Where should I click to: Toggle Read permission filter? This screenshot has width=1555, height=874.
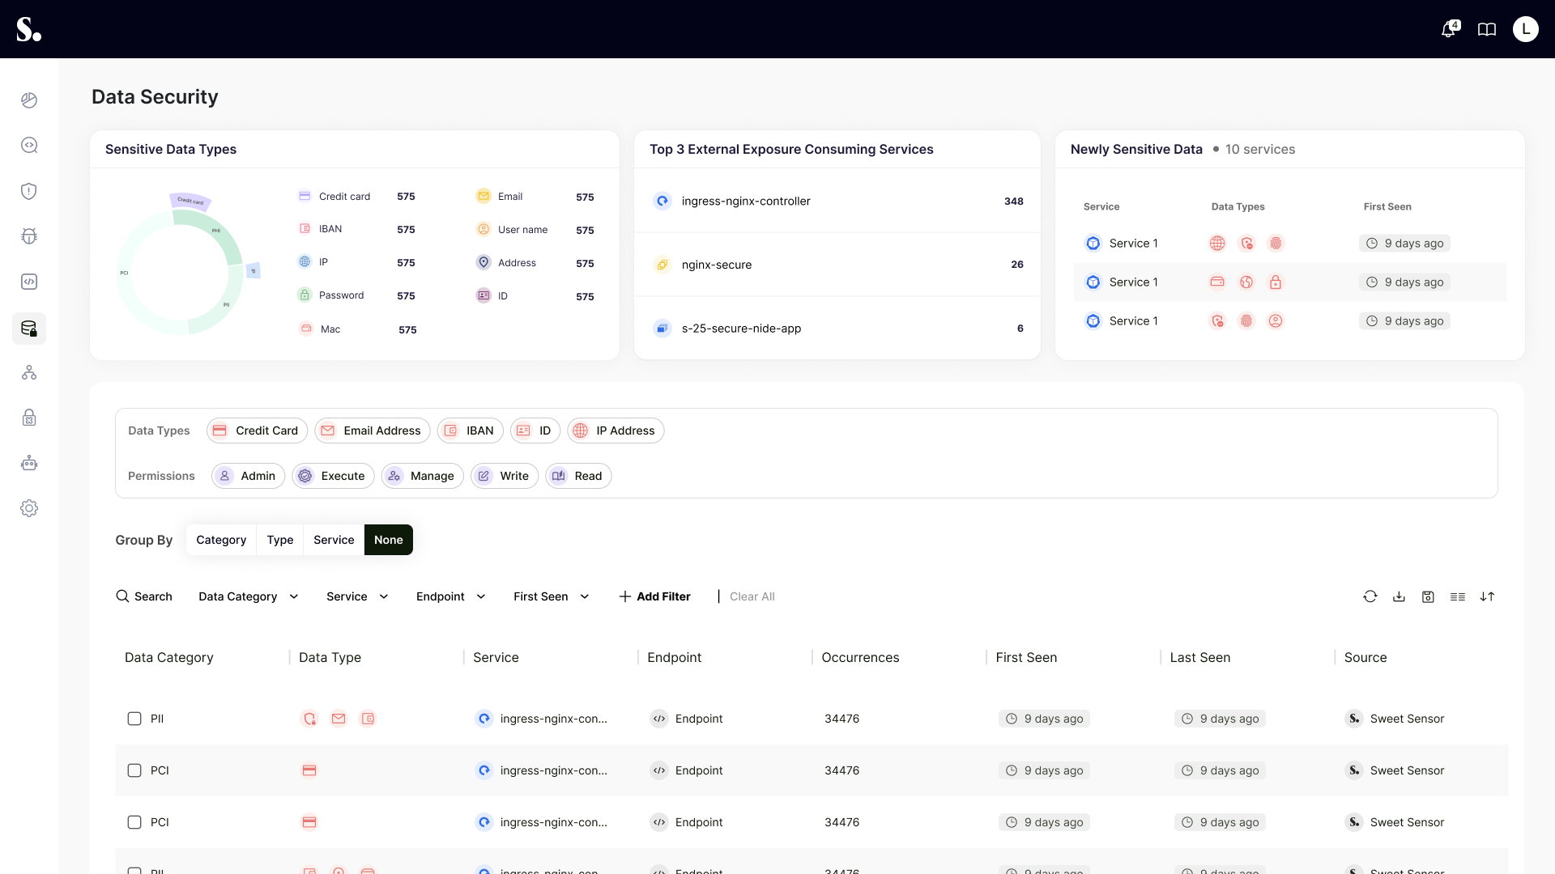click(578, 476)
